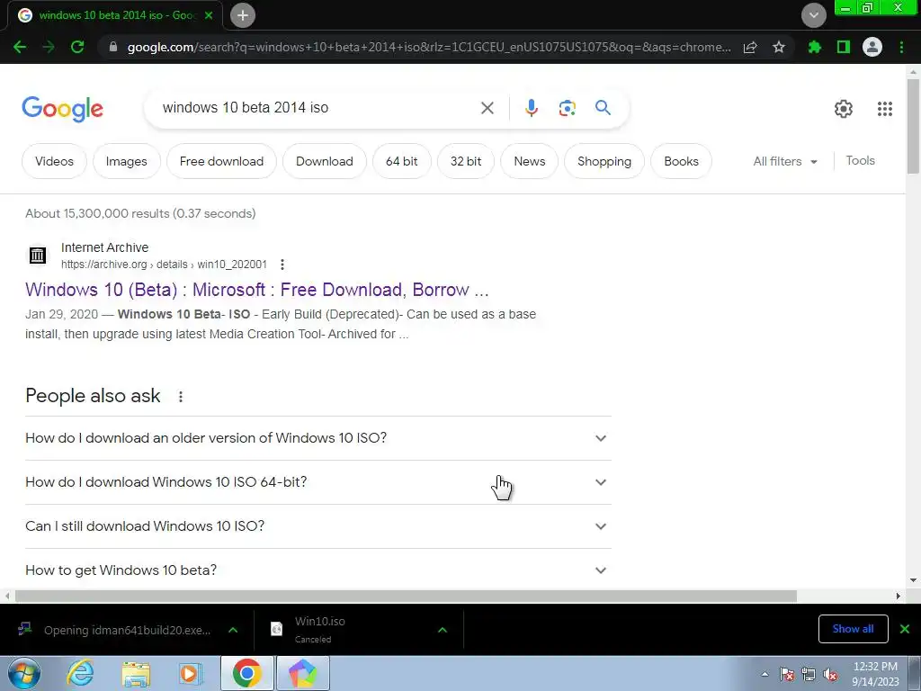Open the Google apps grid

885,109
